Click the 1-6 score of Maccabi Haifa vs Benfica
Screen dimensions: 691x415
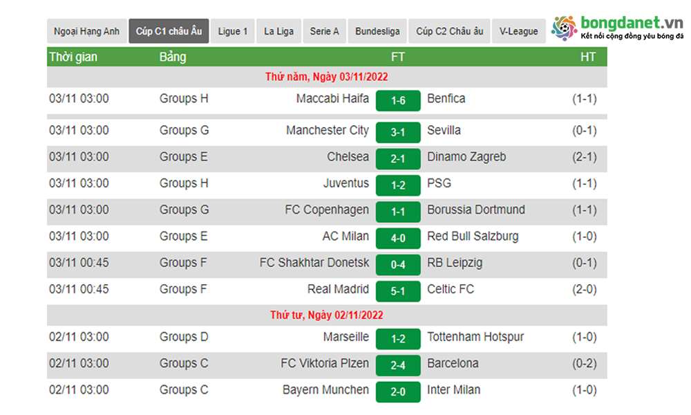point(398,101)
